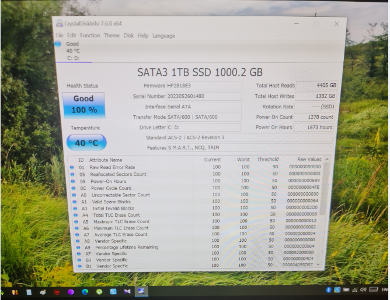390x300 pixels.
Task: Click the Transfer Mode field SATA/600
Action: [x=204, y=117]
